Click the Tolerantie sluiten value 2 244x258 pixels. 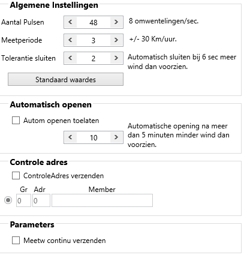point(94,58)
